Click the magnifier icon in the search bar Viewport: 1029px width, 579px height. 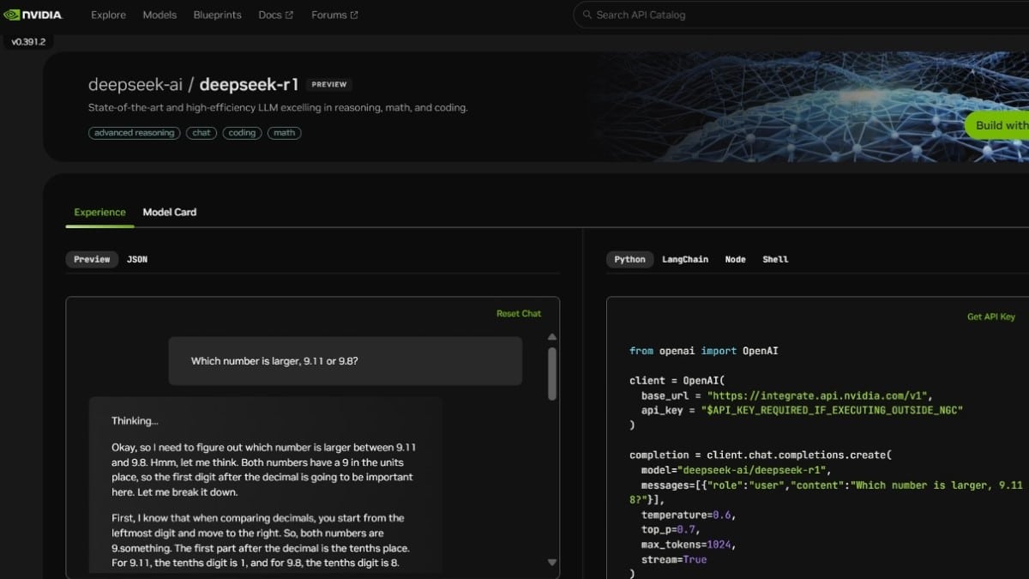click(587, 15)
